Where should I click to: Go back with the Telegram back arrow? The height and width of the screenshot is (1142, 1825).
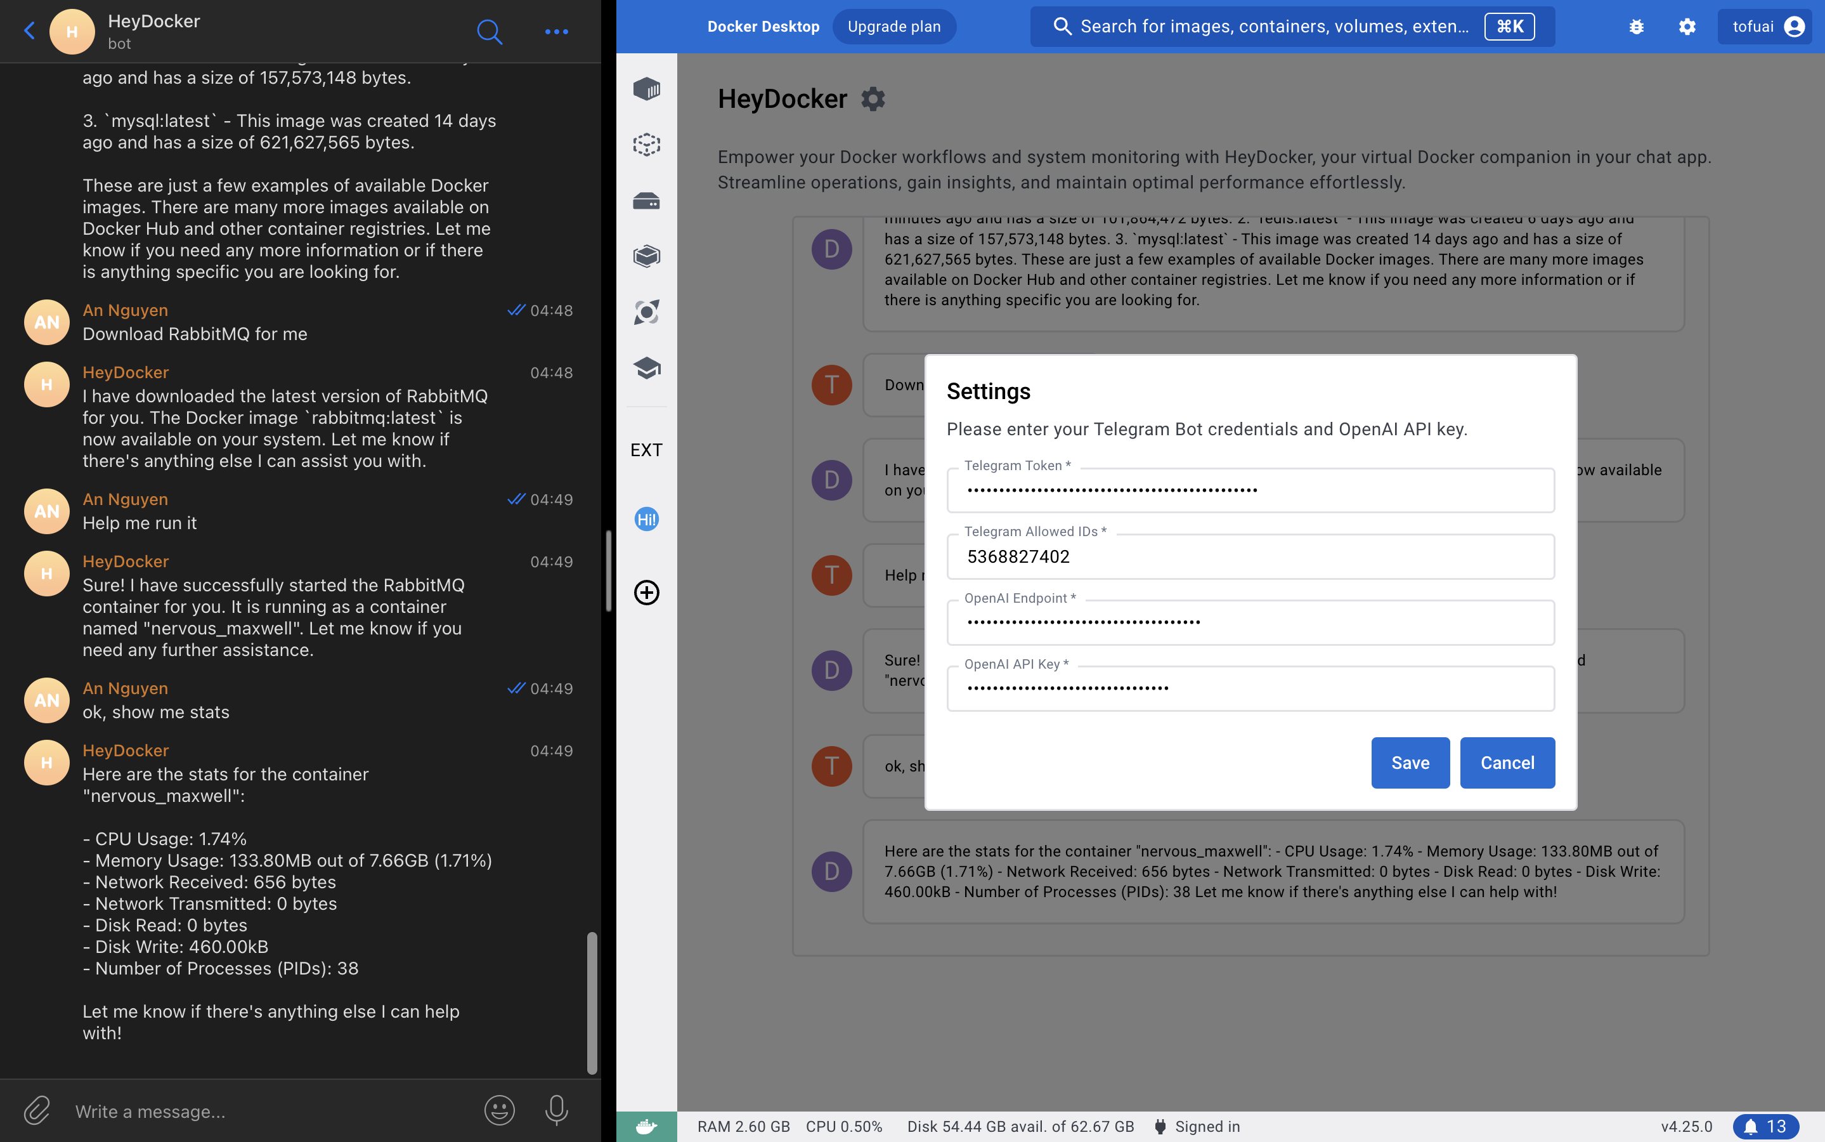(x=29, y=31)
